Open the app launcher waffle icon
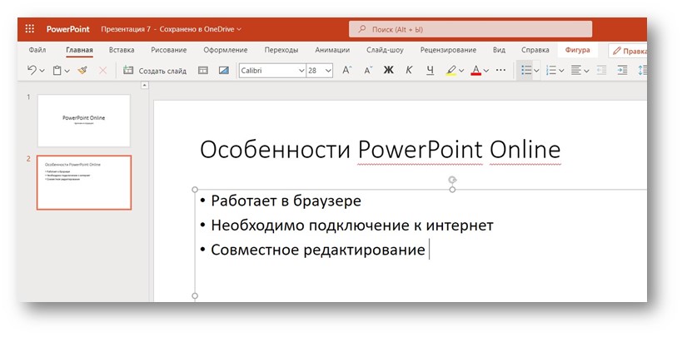 coord(30,29)
